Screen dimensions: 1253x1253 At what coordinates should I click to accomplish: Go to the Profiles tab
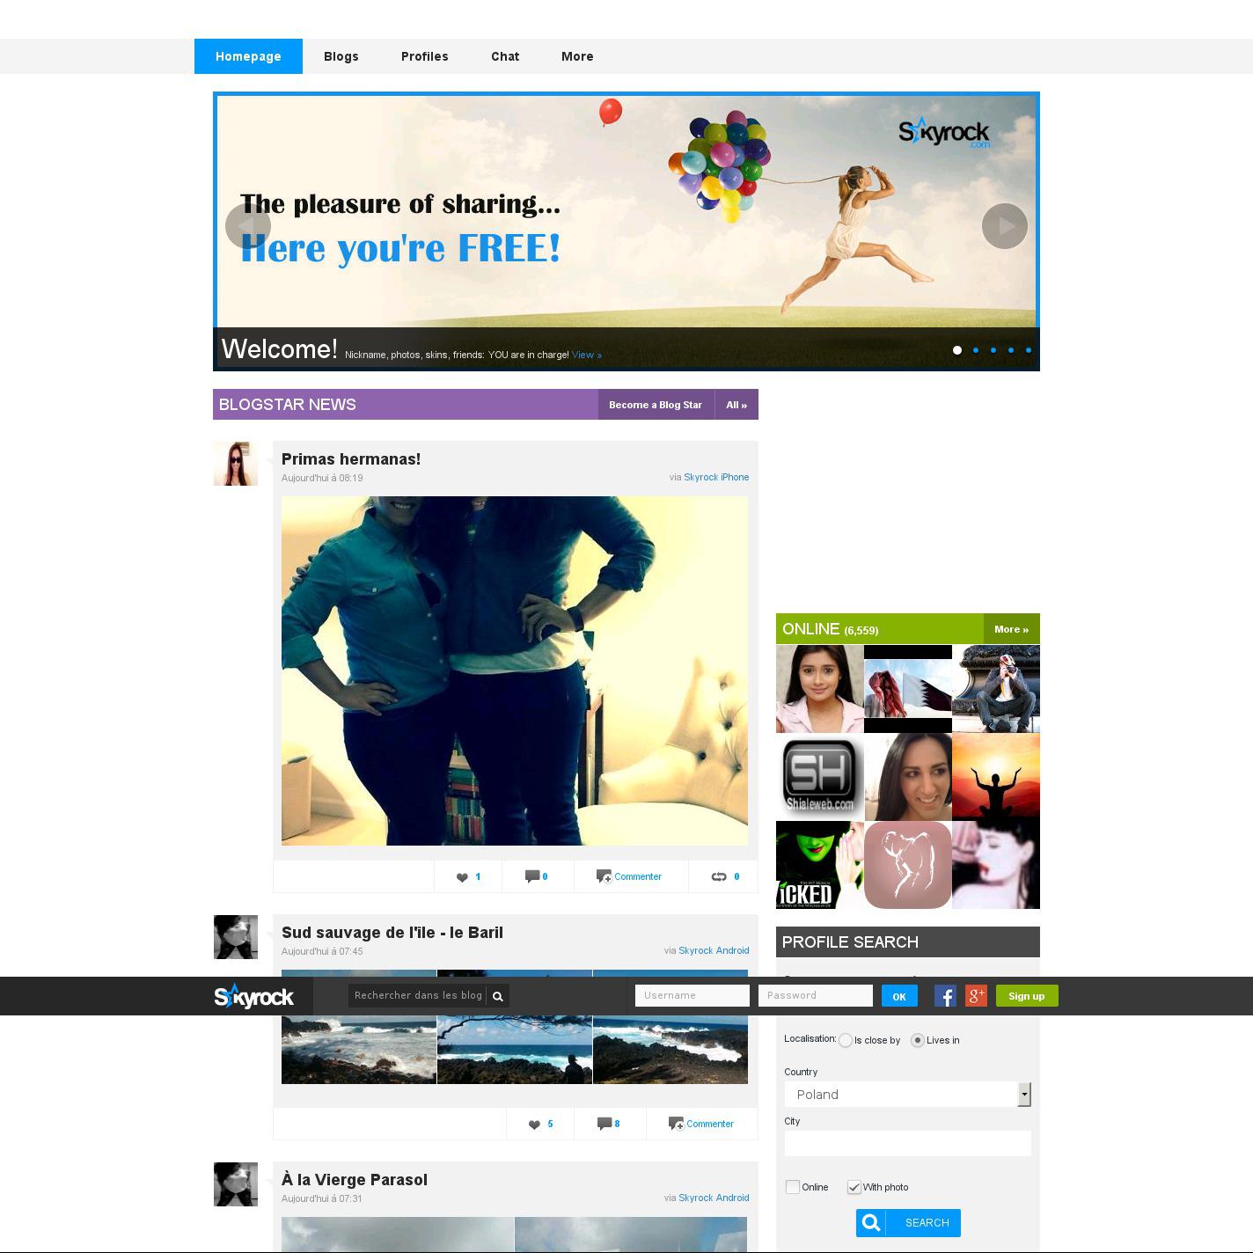click(424, 56)
